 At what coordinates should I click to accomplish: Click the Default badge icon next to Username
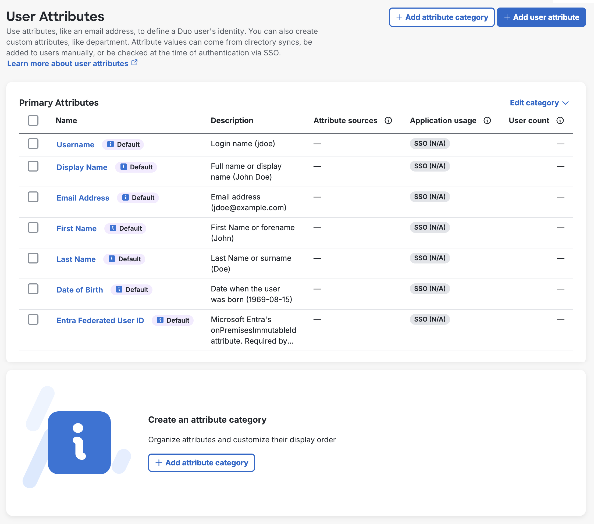click(111, 144)
